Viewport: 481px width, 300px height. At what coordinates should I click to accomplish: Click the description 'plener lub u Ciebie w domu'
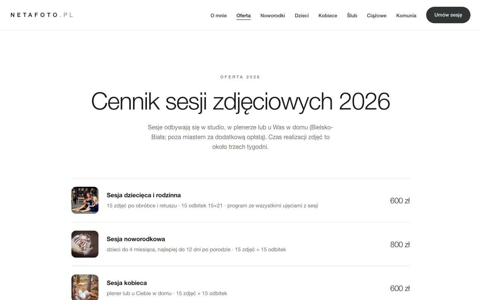(x=167, y=293)
